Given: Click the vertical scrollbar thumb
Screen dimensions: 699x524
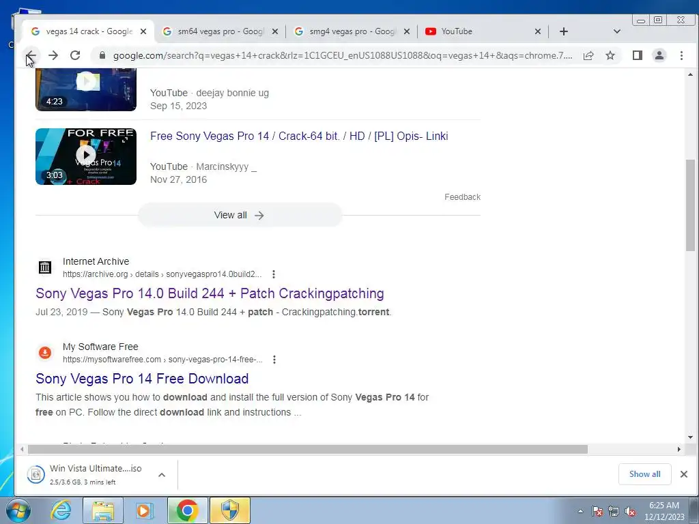Looking at the screenshot, I should [x=690, y=205].
